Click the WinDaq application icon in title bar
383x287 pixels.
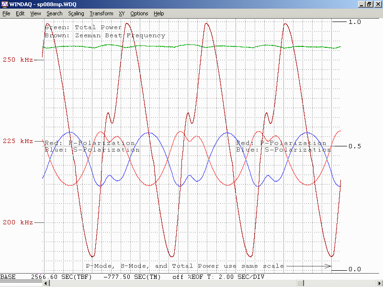(x=4, y=4)
